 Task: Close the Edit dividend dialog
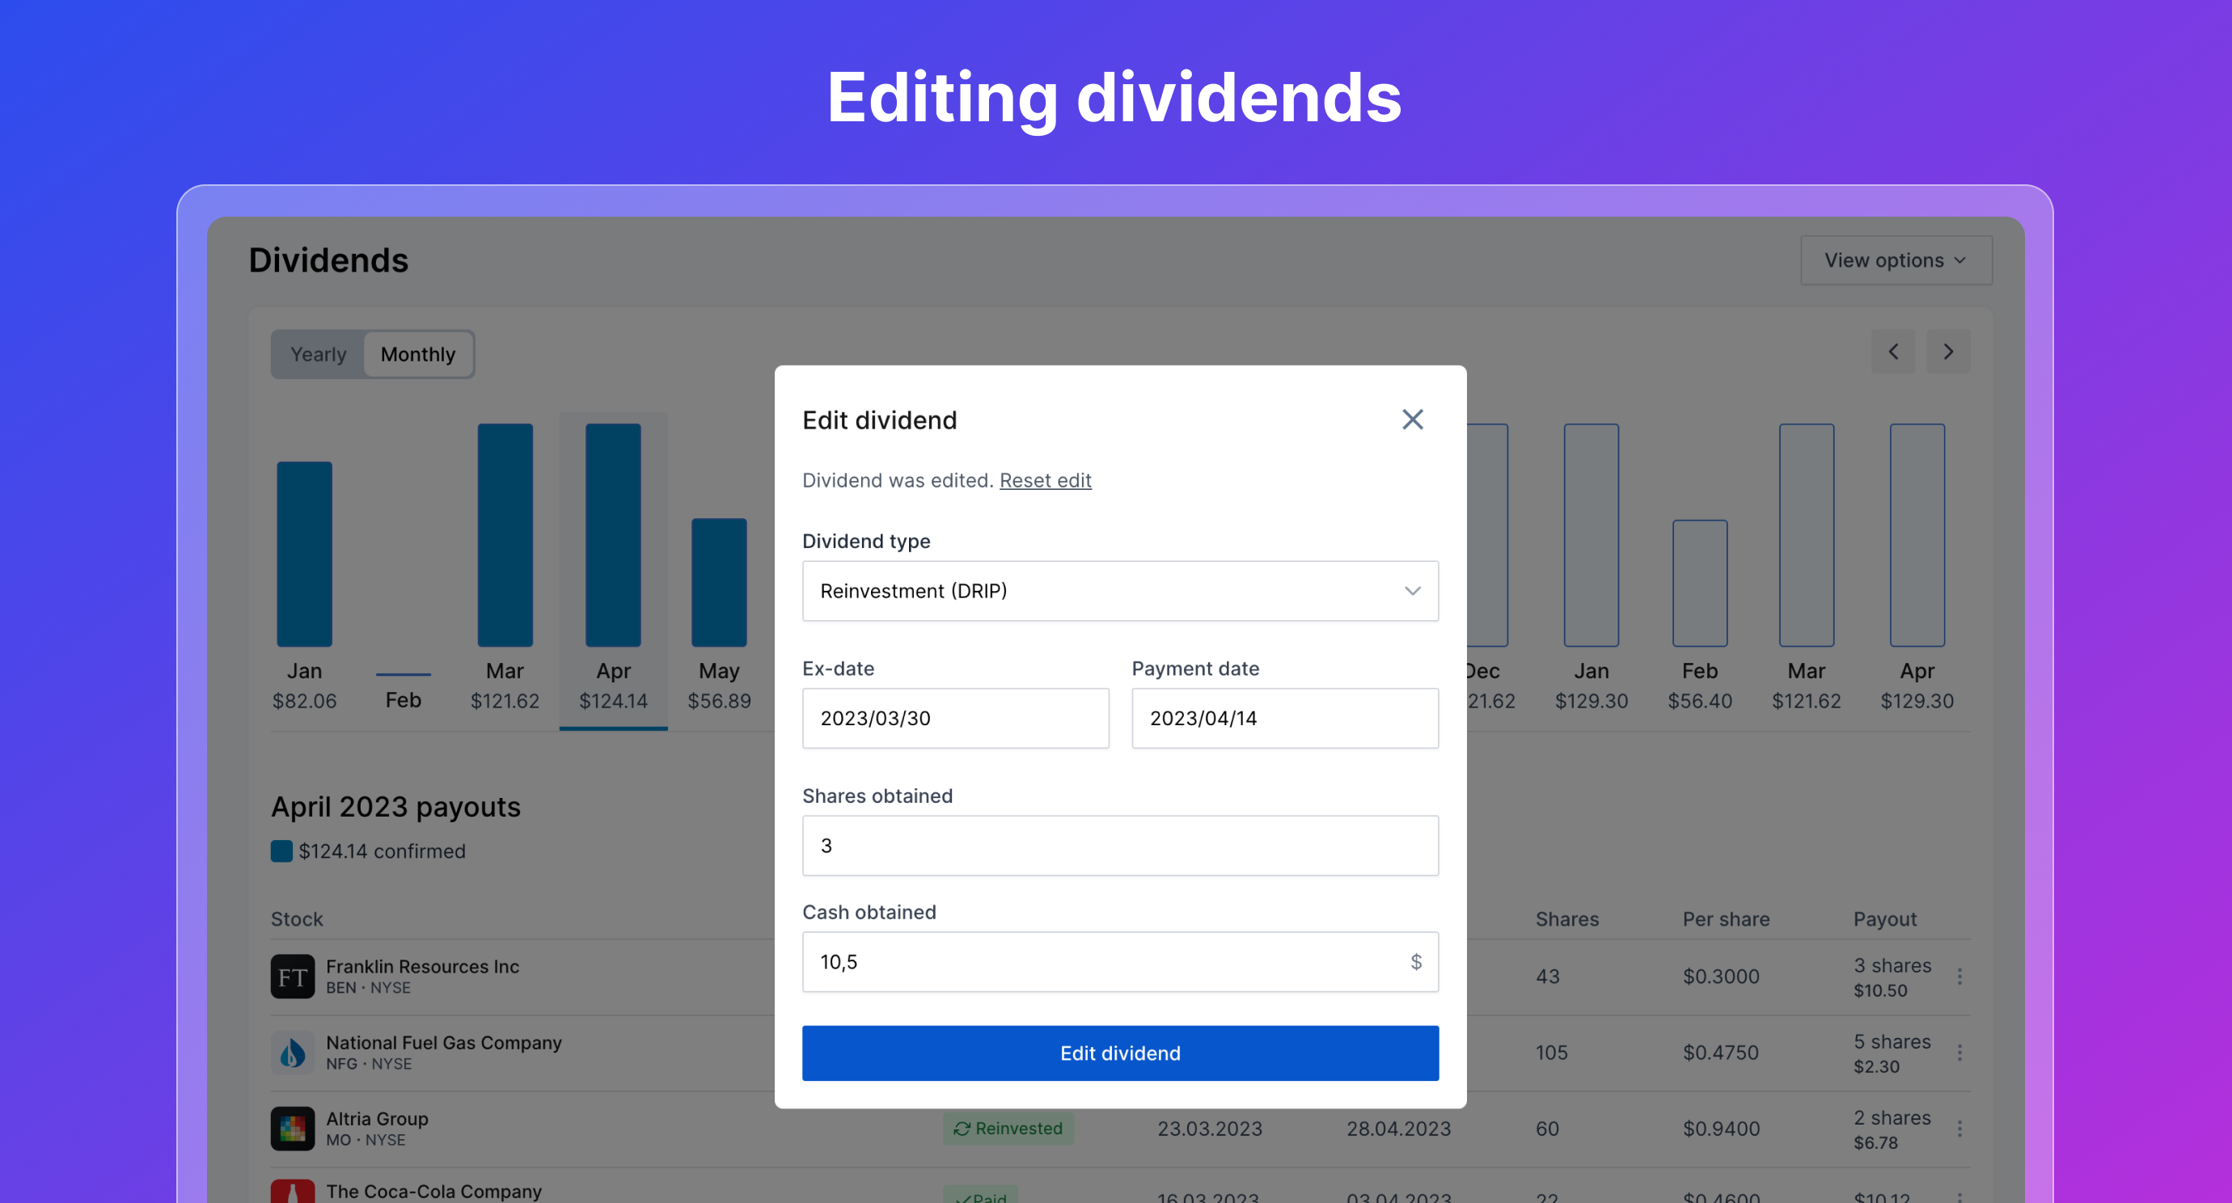tap(1412, 420)
